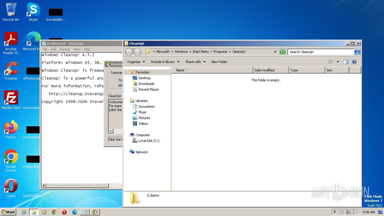This screenshot has width=384, height=216.
Task: Select Favorites in navigation pane
Action: (142, 72)
